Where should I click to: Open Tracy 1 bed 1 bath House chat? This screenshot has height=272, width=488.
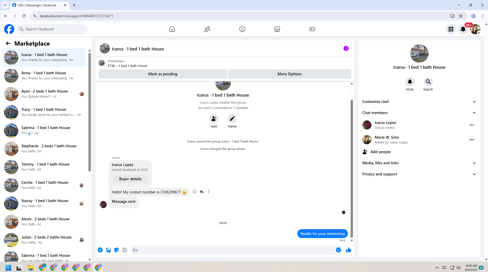[x=44, y=112]
